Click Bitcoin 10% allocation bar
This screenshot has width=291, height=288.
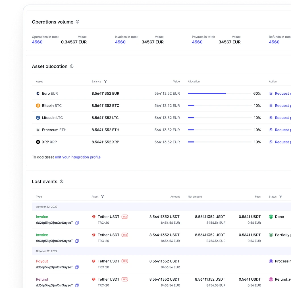(219, 105)
